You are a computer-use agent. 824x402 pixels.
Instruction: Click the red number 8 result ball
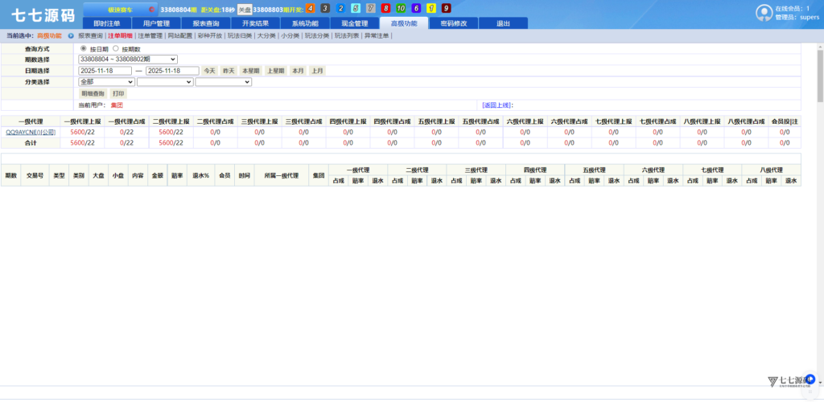[385, 8]
